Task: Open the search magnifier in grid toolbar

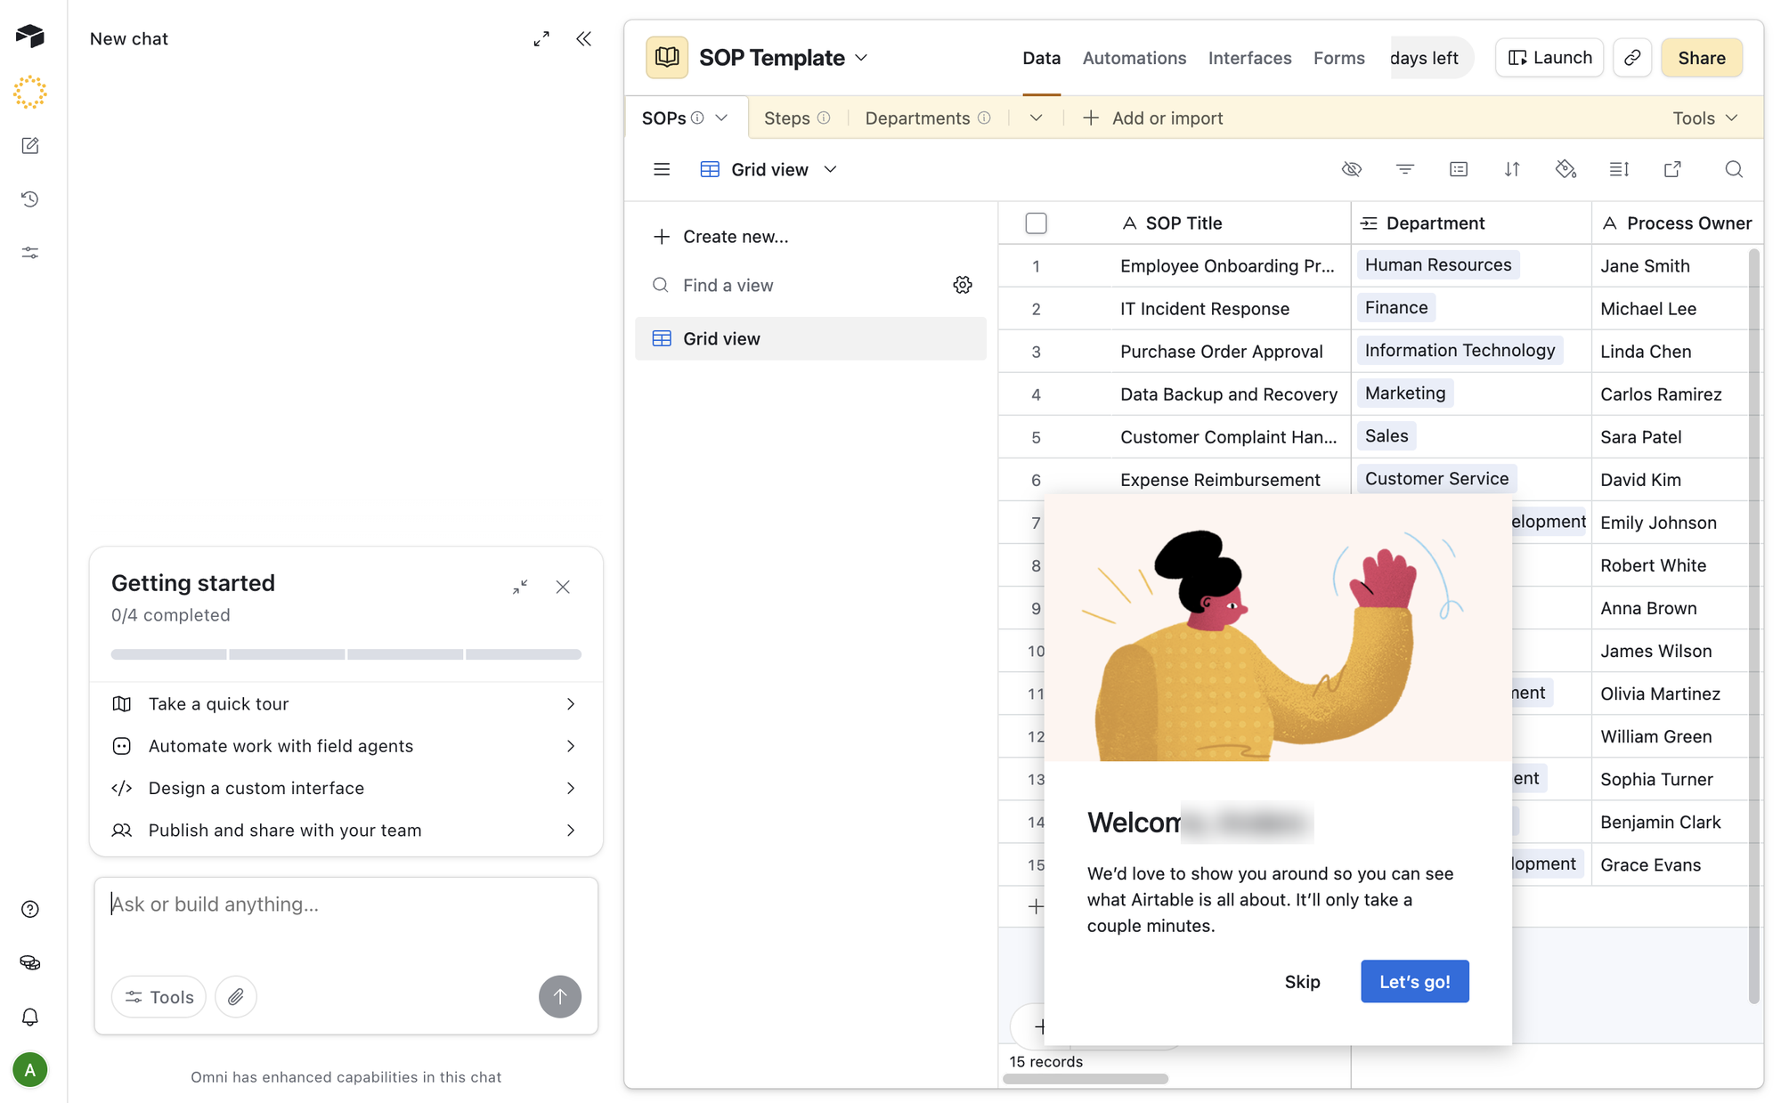Action: point(1733,169)
